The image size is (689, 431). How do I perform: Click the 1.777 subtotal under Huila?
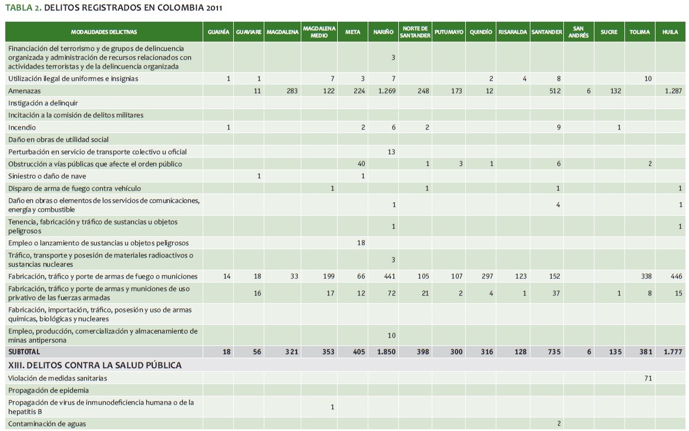(x=671, y=352)
